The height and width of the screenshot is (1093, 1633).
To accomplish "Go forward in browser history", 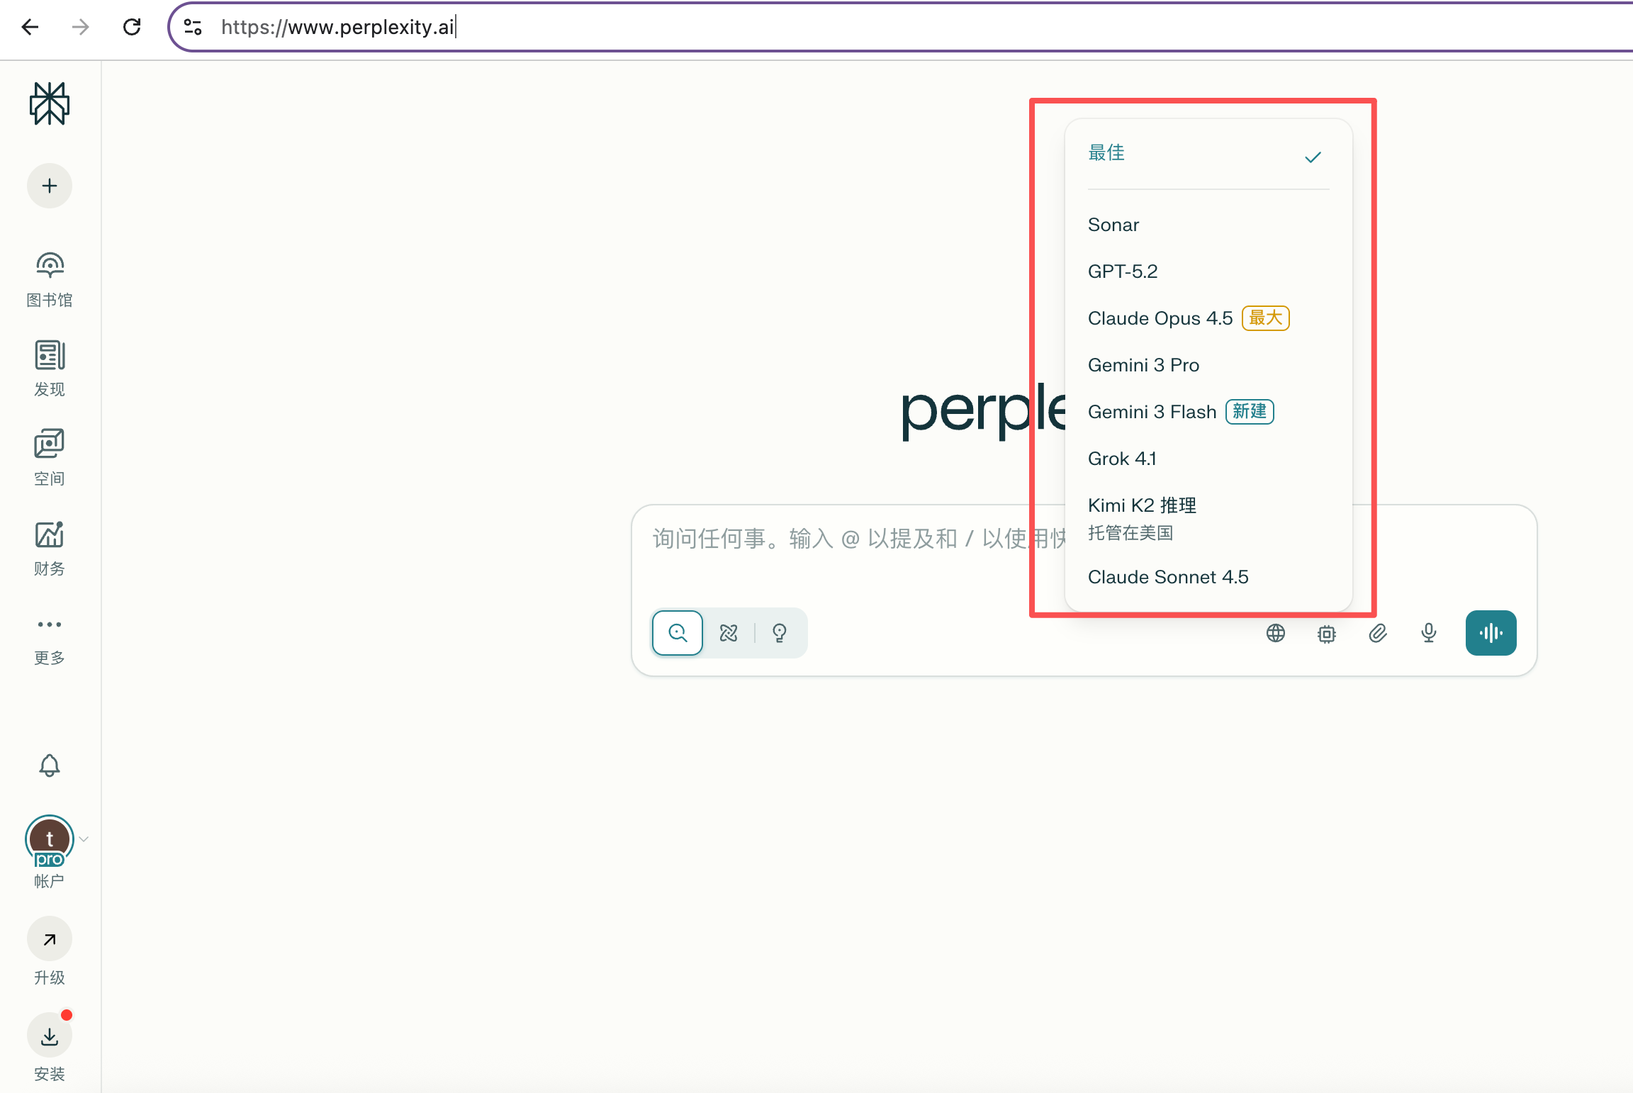I will (x=81, y=27).
